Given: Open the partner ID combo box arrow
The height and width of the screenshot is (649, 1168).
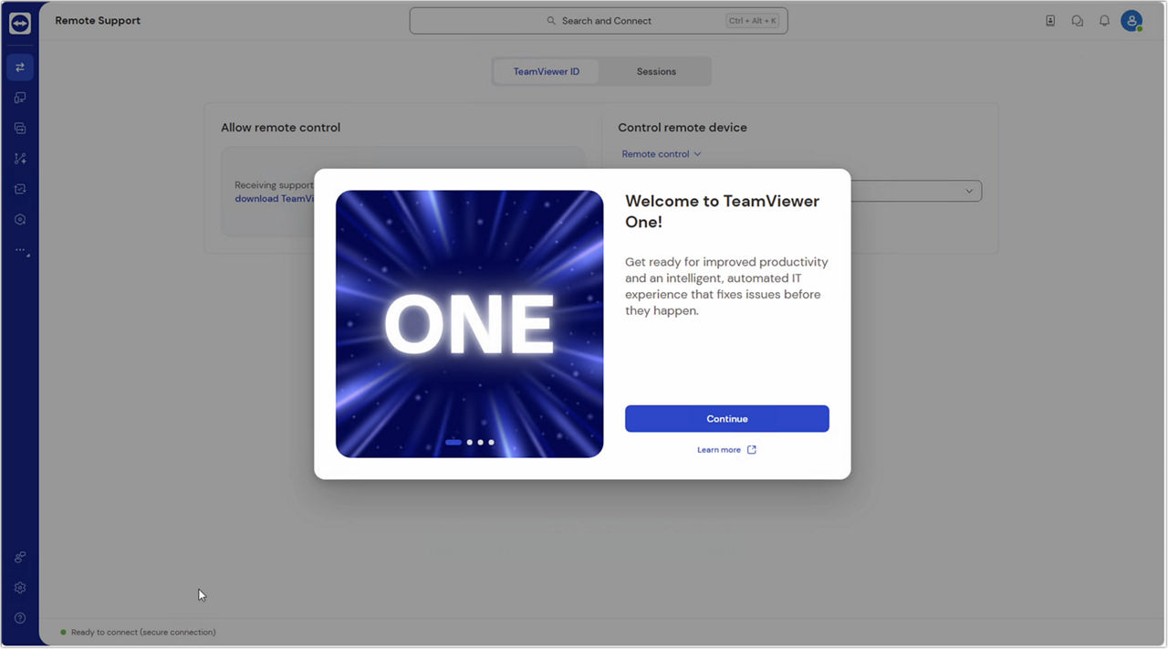Looking at the screenshot, I should 969,191.
